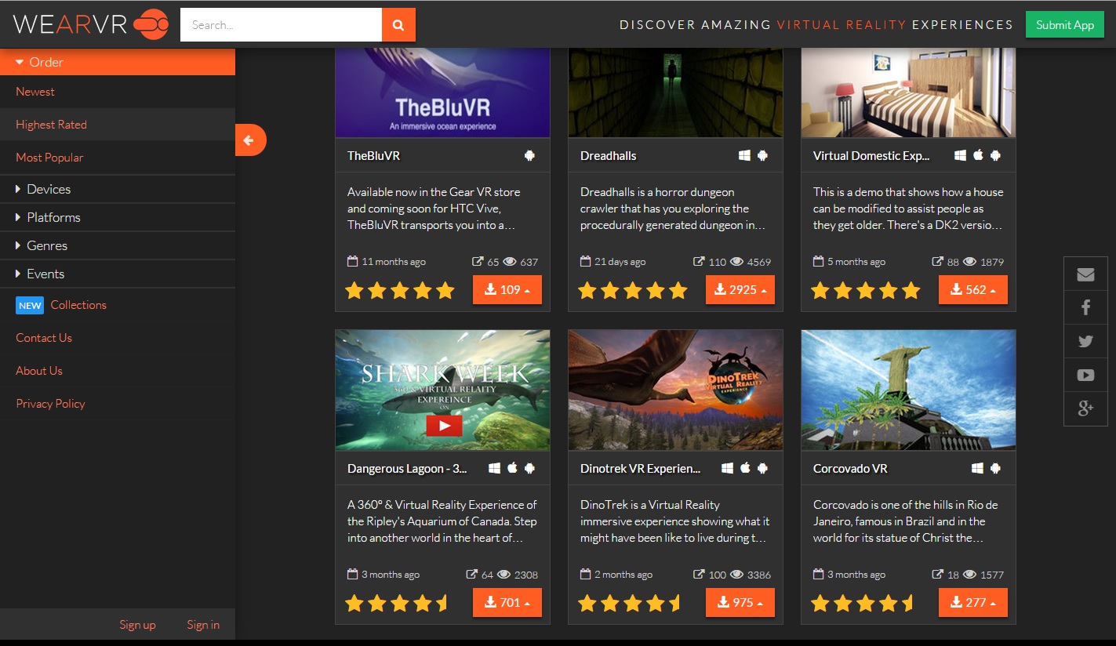Click the Sign in link
This screenshot has height=646, width=1116.
tap(203, 625)
